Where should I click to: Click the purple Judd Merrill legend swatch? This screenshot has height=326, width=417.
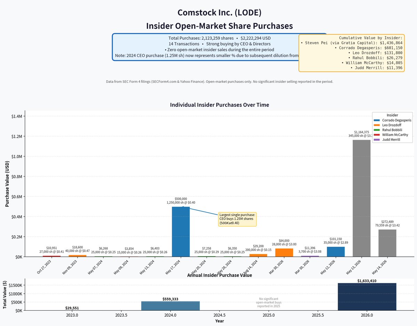tap(377, 139)
